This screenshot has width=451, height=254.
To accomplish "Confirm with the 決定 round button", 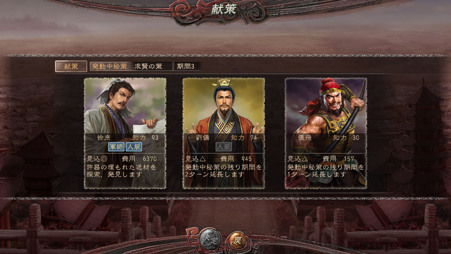I will [x=210, y=241].
